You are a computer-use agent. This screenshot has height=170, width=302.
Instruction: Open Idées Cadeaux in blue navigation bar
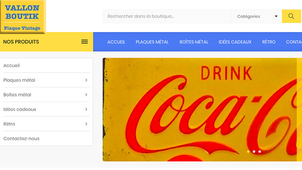[x=235, y=42]
